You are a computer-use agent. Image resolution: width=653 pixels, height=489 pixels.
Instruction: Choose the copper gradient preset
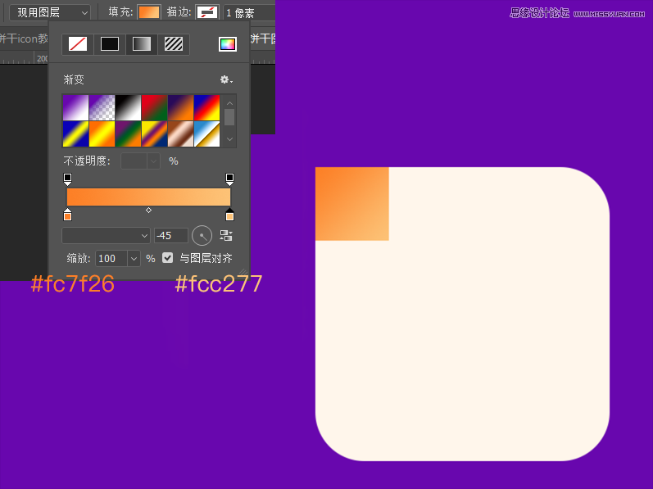click(180, 134)
